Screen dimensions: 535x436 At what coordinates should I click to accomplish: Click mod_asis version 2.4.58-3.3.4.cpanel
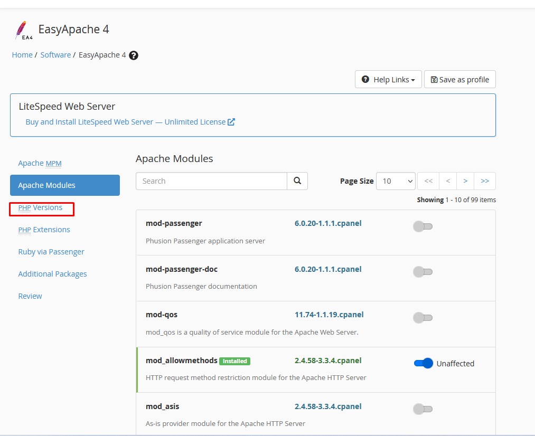tap(328, 406)
